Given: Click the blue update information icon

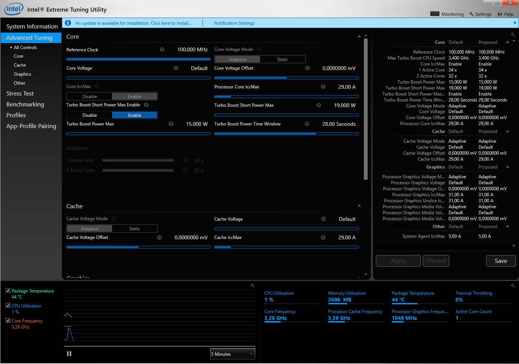Looking at the screenshot, I should [x=68, y=23].
